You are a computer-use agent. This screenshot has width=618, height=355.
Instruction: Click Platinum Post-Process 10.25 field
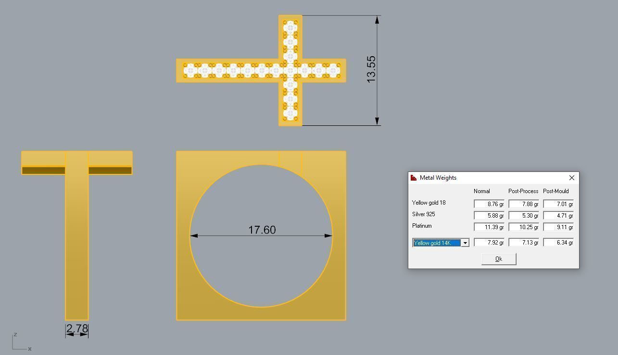click(x=524, y=227)
